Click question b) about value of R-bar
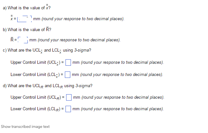 coord(27,29)
